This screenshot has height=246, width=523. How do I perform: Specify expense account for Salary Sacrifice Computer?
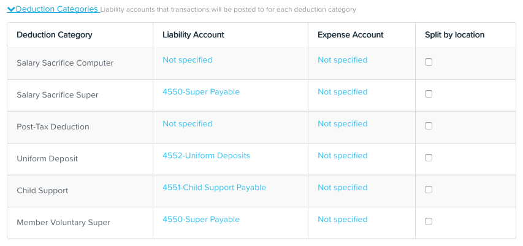pos(343,60)
